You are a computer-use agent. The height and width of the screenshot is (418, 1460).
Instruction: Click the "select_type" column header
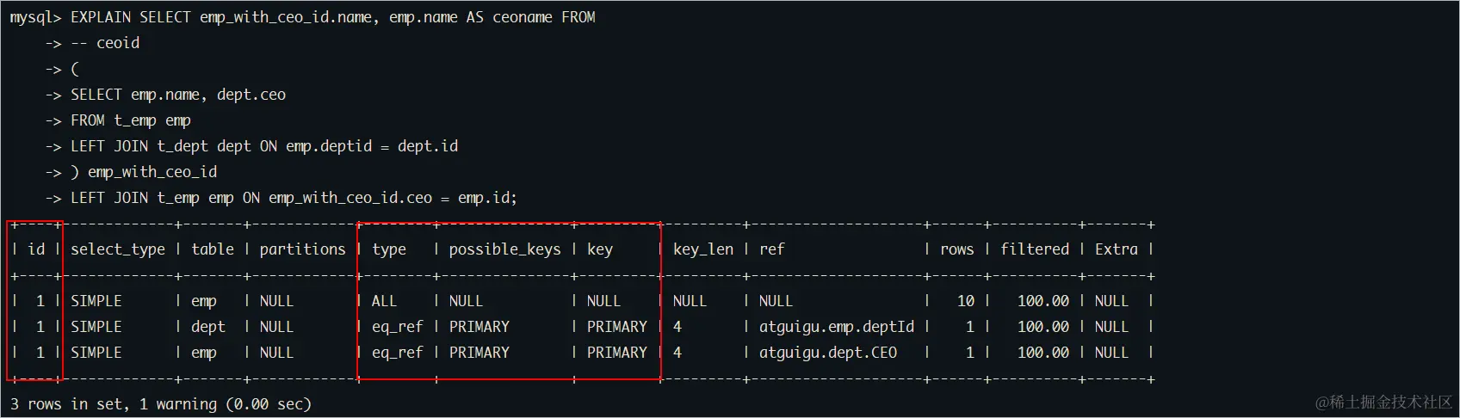[x=118, y=249]
